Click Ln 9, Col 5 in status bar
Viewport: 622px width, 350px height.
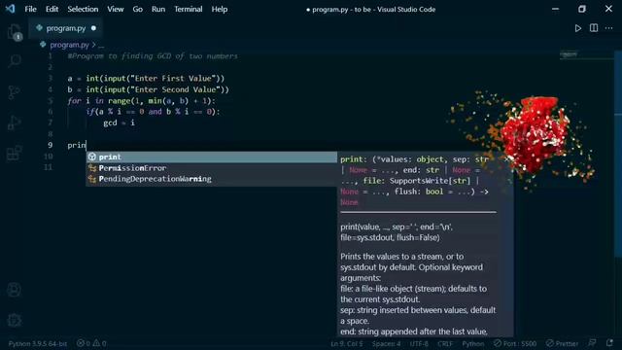(346, 343)
